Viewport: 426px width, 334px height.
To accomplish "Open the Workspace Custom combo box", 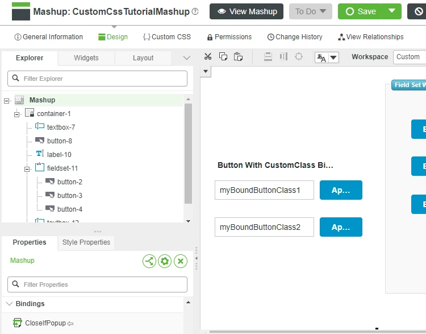I will click(410, 57).
